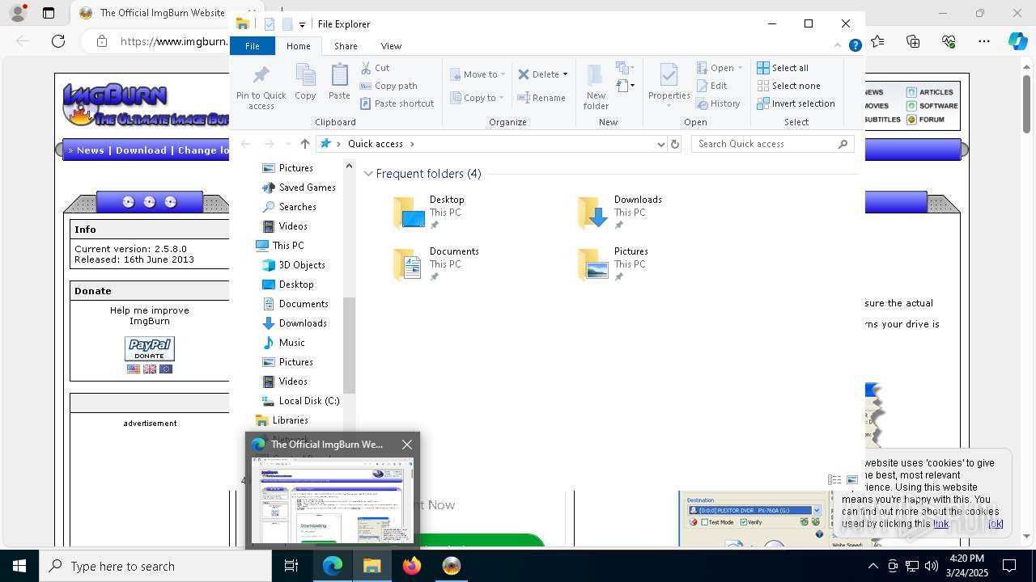Viewport: 1036px width, 582px height.
Task: Click the Paste clipboard icon
Action: [339, 82]
